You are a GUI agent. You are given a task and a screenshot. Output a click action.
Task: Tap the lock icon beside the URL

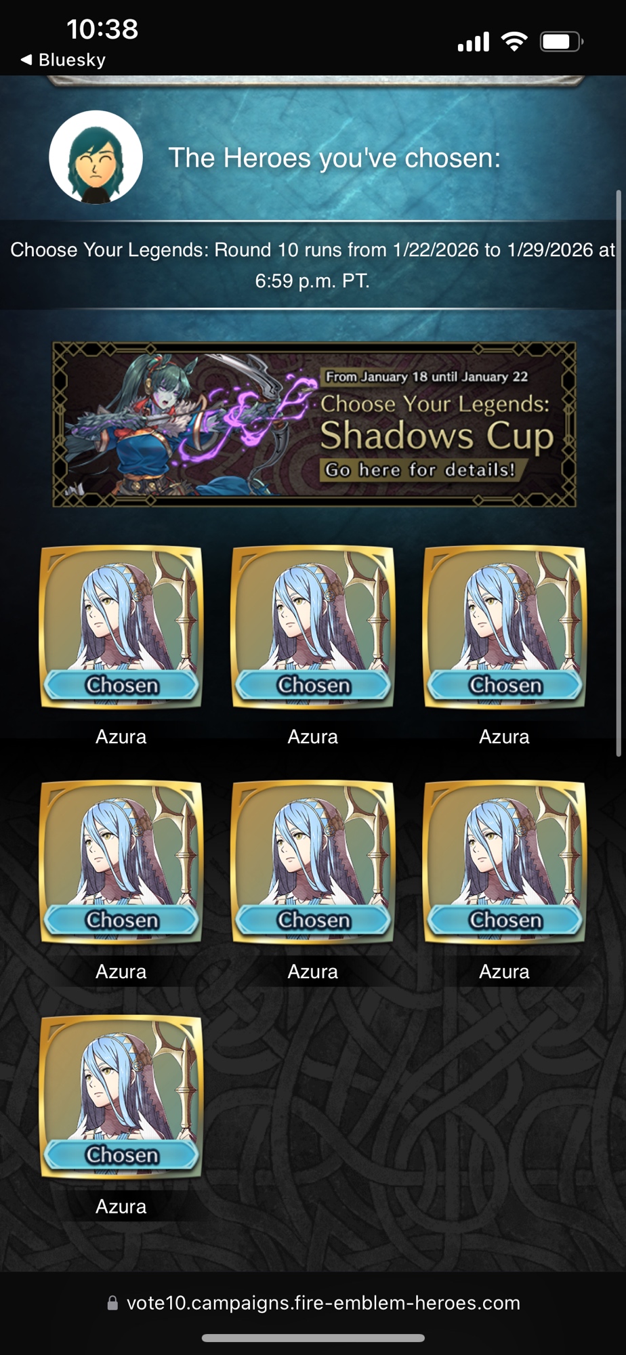click(112, 1303)
